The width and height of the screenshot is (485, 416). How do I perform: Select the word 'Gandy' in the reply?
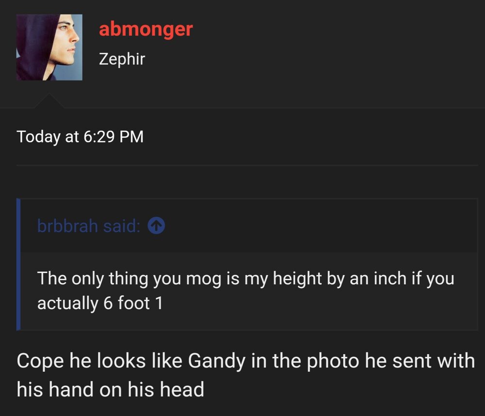pos(216,361)
